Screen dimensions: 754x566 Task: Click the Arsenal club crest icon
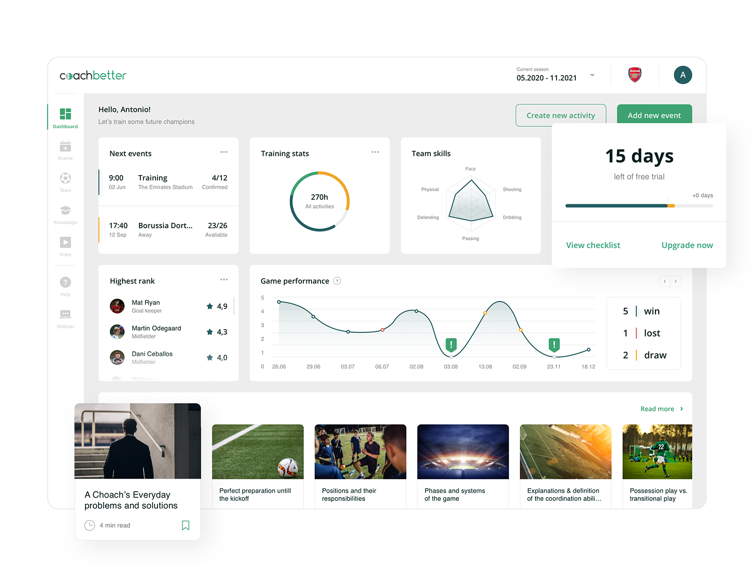tap(635, 75)
